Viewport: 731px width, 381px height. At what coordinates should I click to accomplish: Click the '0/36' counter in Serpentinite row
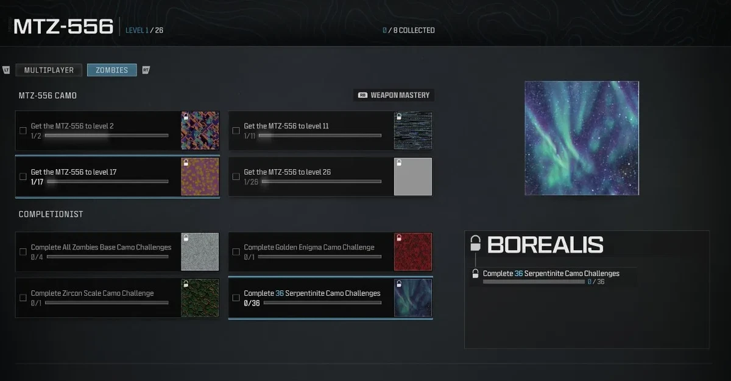(252, 303)
